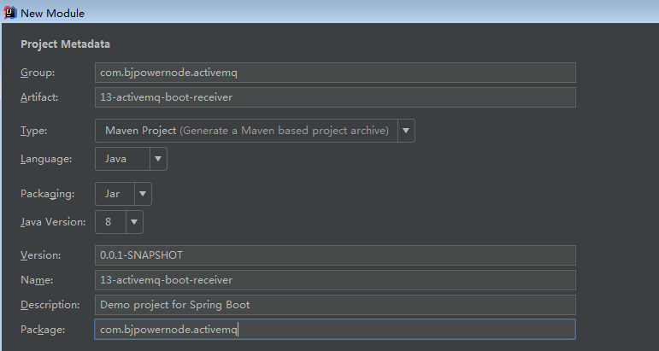Click the Artifact text field

335,97
